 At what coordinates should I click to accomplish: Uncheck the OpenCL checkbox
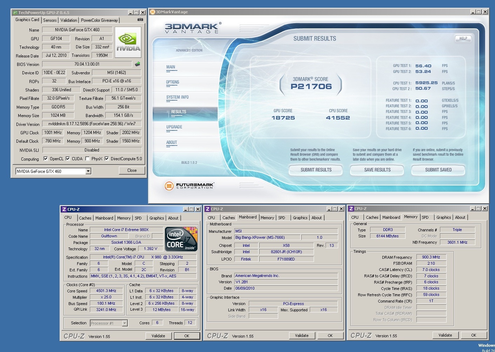click(x=46, y=158)
